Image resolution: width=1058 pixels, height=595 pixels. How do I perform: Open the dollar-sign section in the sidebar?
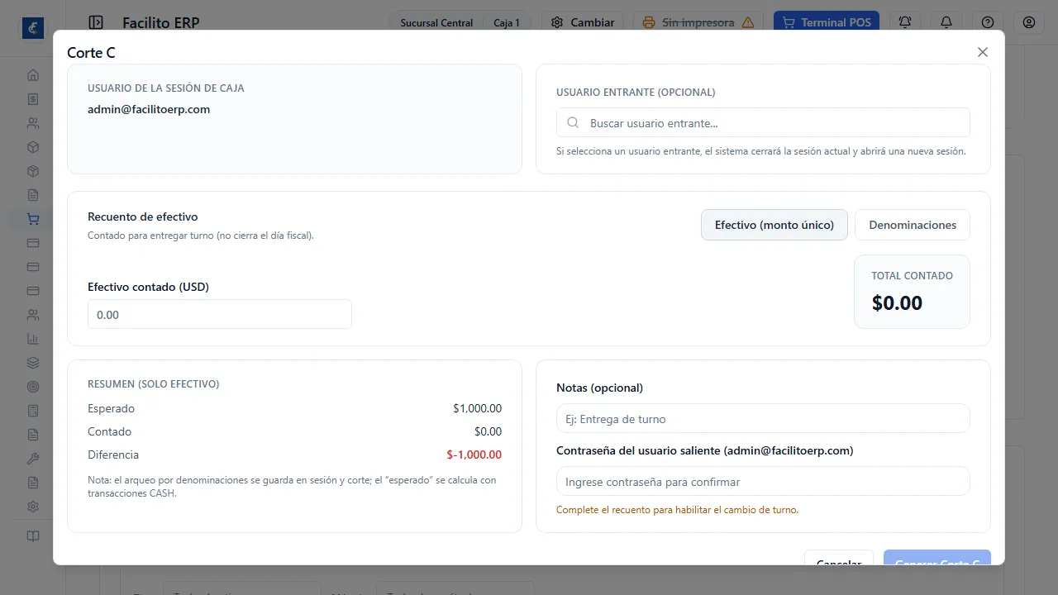coord(33,99)
